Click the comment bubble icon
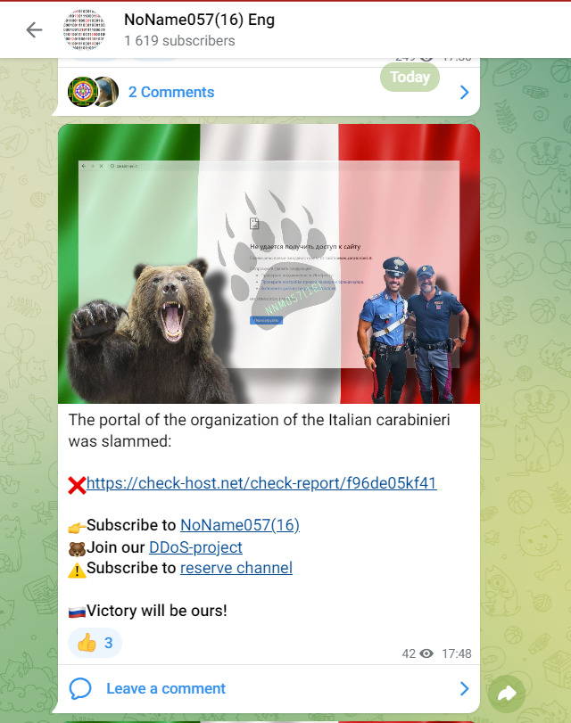Viewport: 571px width, 723px height. 80,688
